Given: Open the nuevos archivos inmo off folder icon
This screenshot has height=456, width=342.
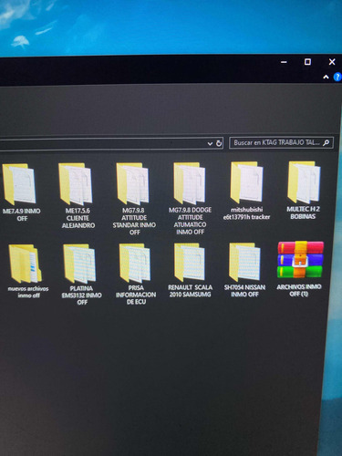Looking at the screenshot, I should point(25,264).
